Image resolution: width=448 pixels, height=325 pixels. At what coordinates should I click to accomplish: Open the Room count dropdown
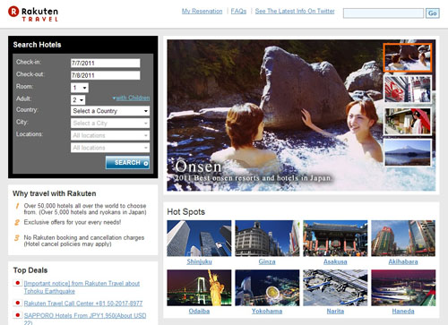80,88
